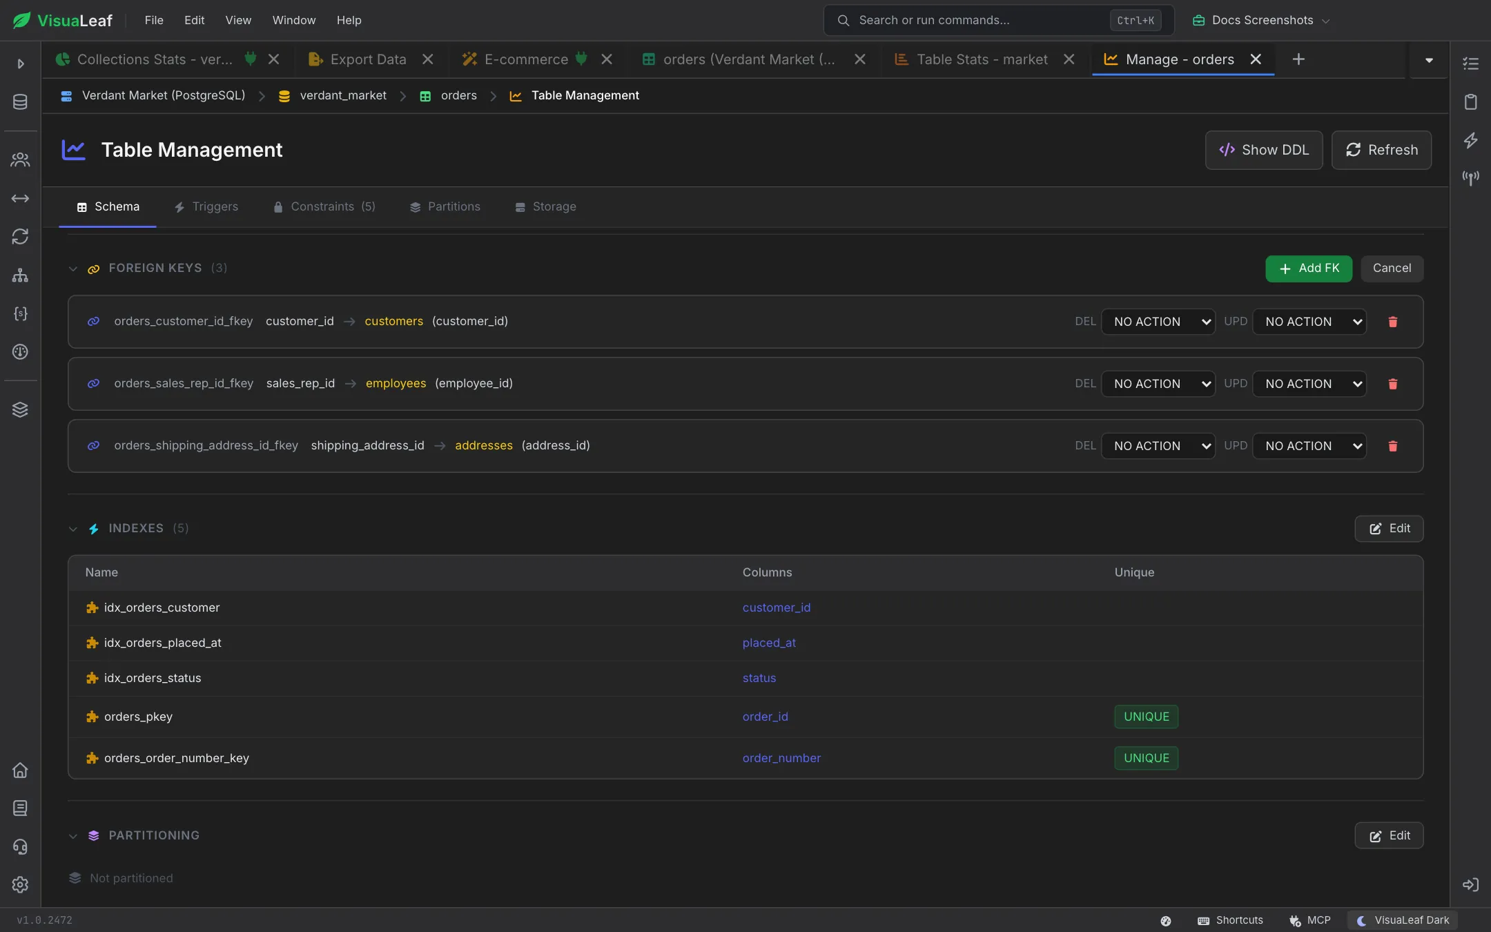Open the document log sidebar icon
This screenshot has height=932, width=1491.
[x=20, y=808]
